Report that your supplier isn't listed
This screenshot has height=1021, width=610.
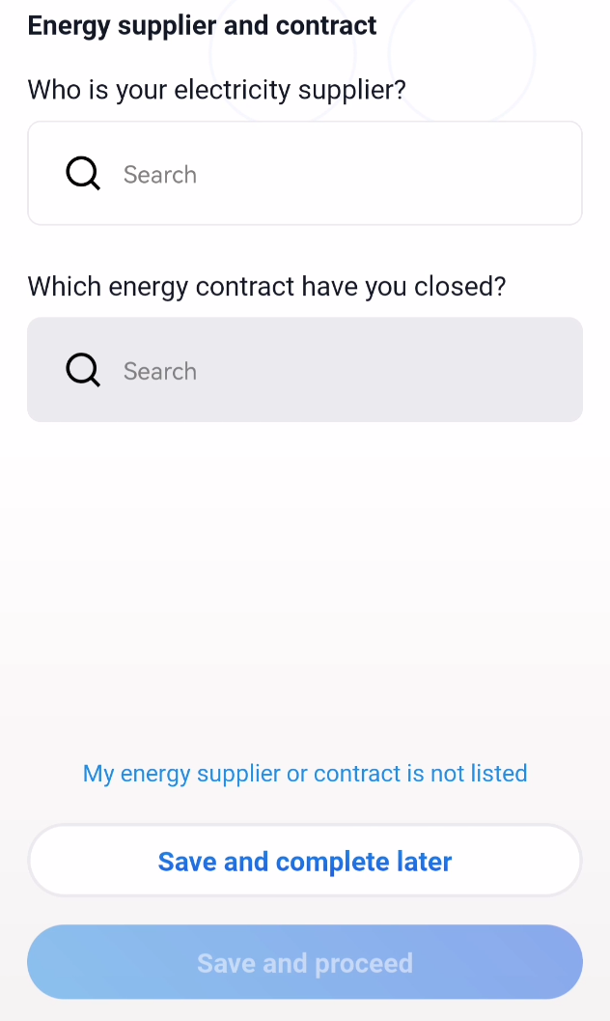point(304,774)
